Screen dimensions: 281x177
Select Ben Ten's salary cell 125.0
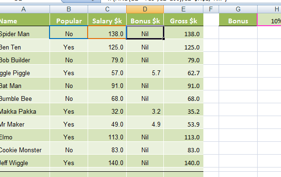pyautogui.click(x=107, y=46)
